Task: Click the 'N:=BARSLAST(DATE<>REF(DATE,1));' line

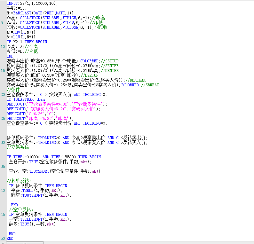Action: (x=41, y=13)
